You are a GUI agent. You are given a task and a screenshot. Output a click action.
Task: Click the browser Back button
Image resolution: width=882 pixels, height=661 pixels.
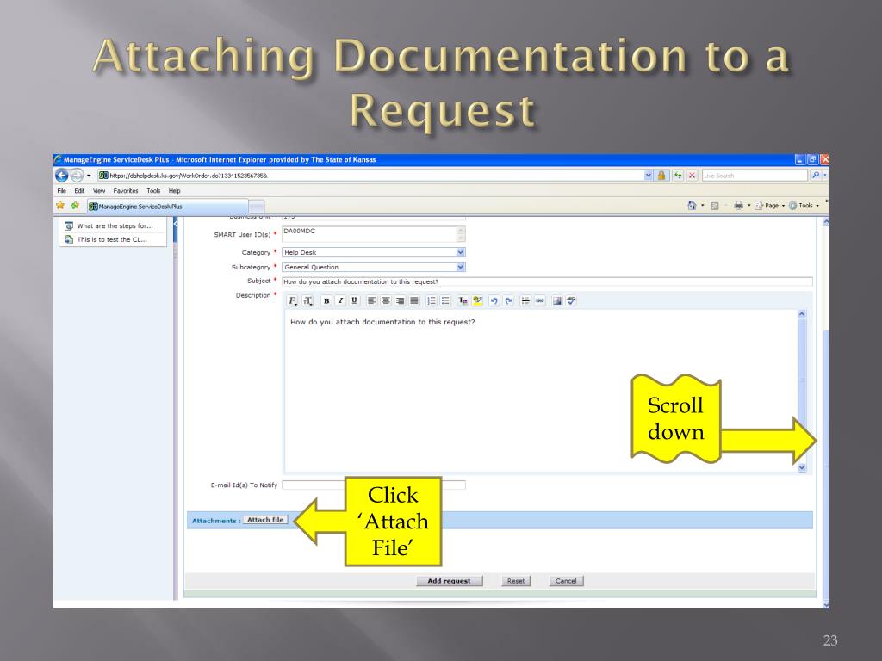coord(62,176)
